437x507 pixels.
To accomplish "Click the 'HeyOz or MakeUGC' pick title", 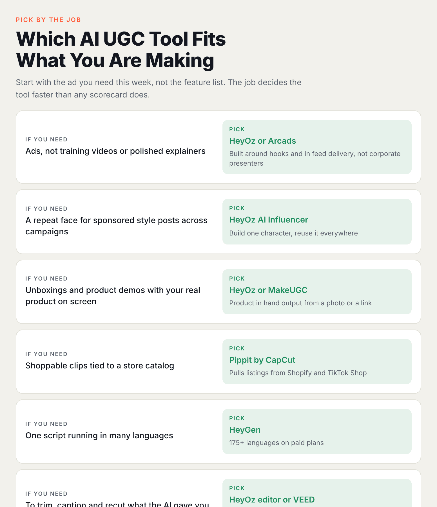I will pos(268,290).
